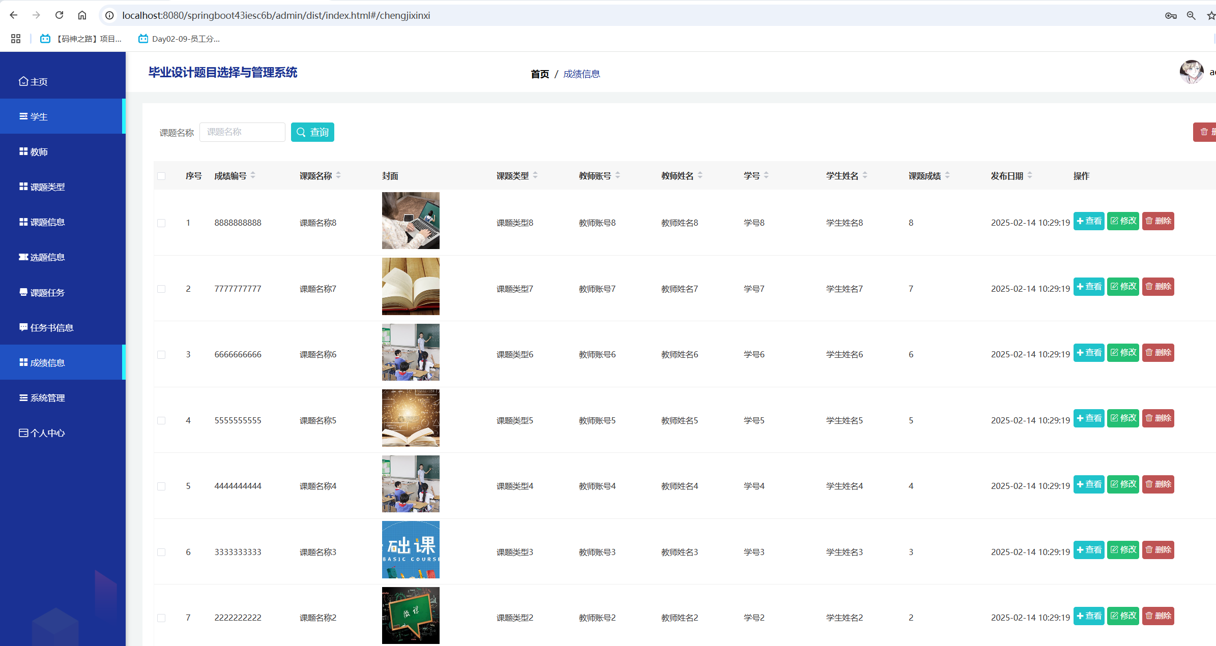Image resolution: width=1216 pixels, height=646 pixels.
Task: Open the 【码神之路】 bookmark
Action: 81,39
